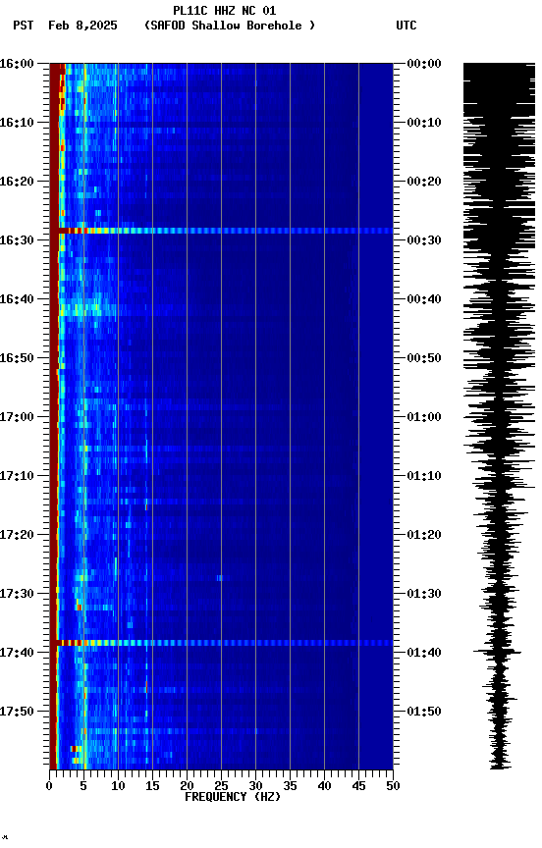Select the 30 Hz frequency tick label
This screenshot has width=542, height=848.
click(255, 786)
